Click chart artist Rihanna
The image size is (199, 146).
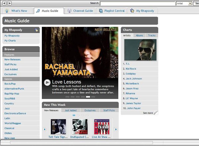click(x=130, y=94)
